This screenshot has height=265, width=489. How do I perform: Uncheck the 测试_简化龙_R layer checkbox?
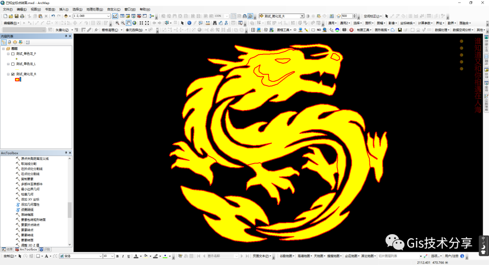(13, 74)
